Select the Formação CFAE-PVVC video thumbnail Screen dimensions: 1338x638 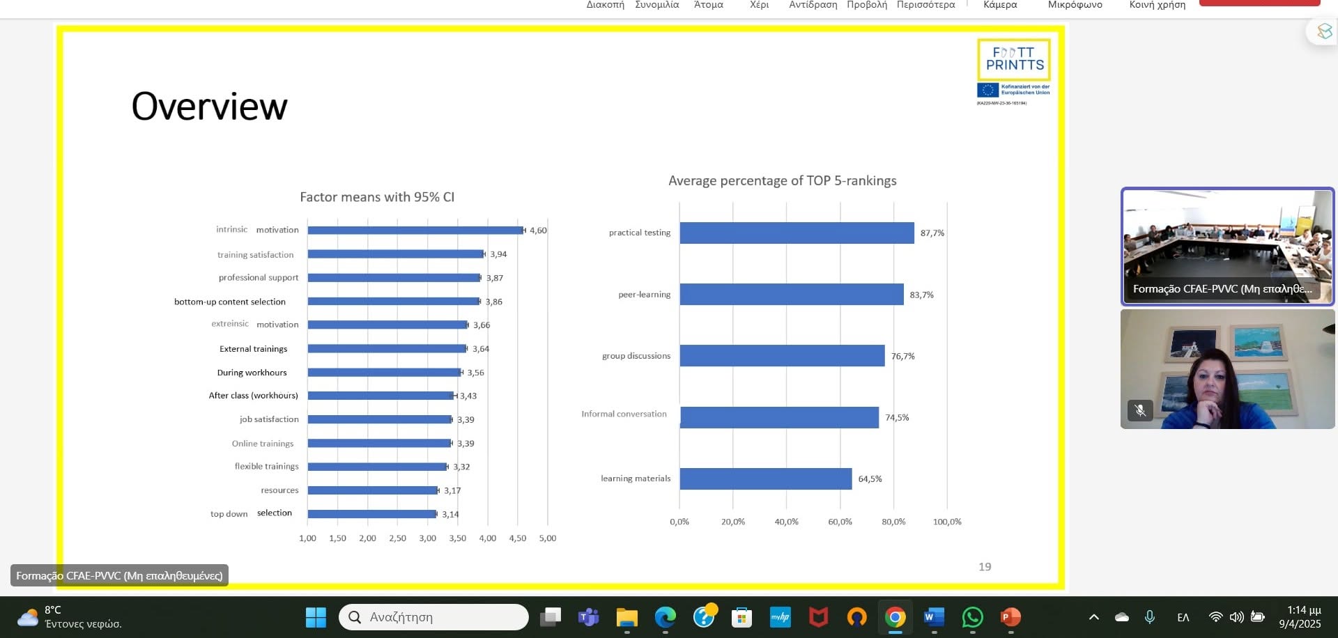pos(1227,247)
